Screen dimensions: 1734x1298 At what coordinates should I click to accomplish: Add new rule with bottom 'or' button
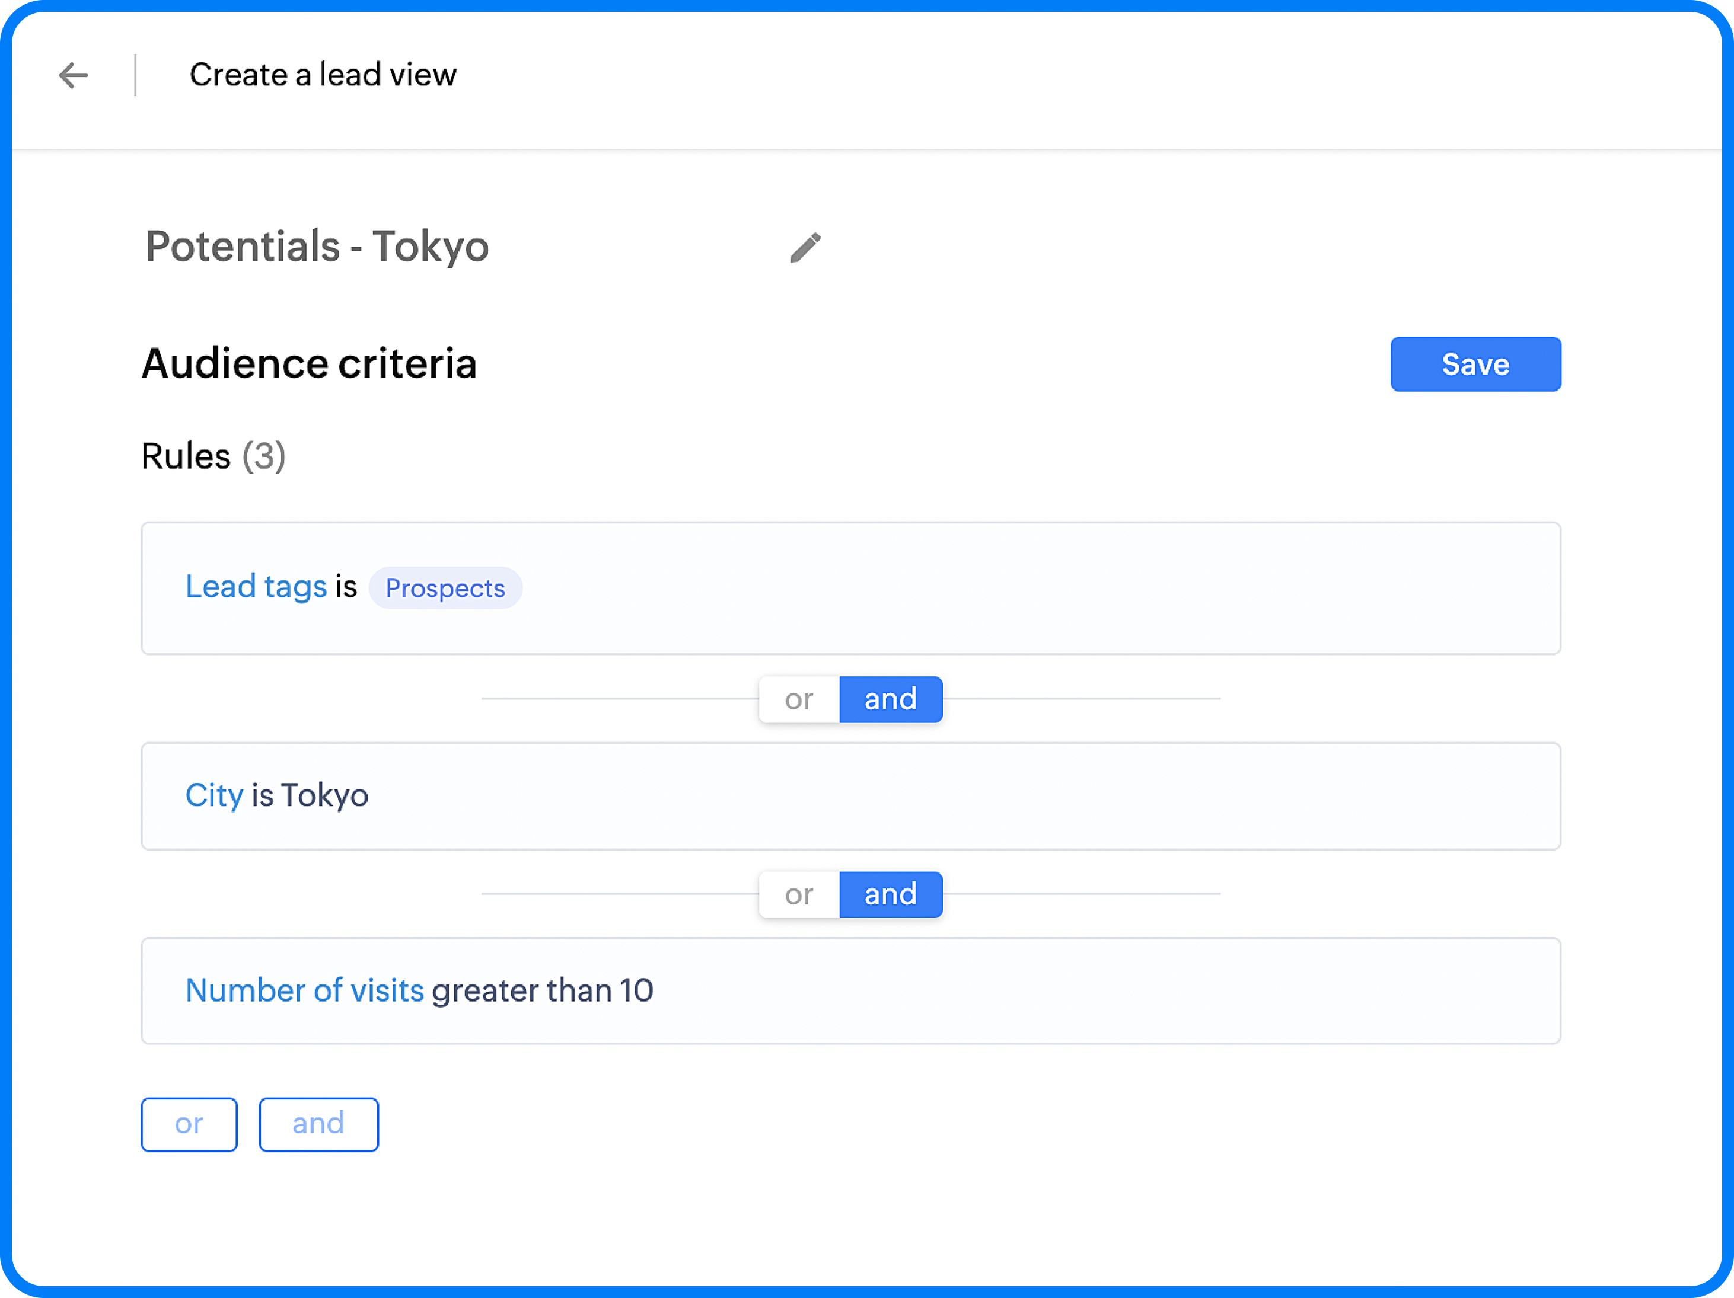coord(189,1124)
